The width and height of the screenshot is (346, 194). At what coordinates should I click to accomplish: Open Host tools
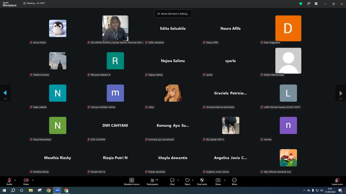point(202,182)
